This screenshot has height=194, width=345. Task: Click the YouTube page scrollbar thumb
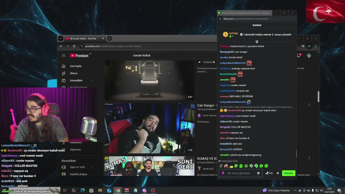click(318, 96)
